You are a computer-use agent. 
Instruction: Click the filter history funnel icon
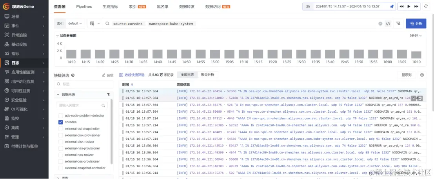(398, 24)
